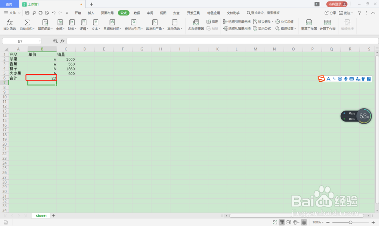Toggle the reading mode crosshair icon
The image size is (379, 226).
click(296, 222)
